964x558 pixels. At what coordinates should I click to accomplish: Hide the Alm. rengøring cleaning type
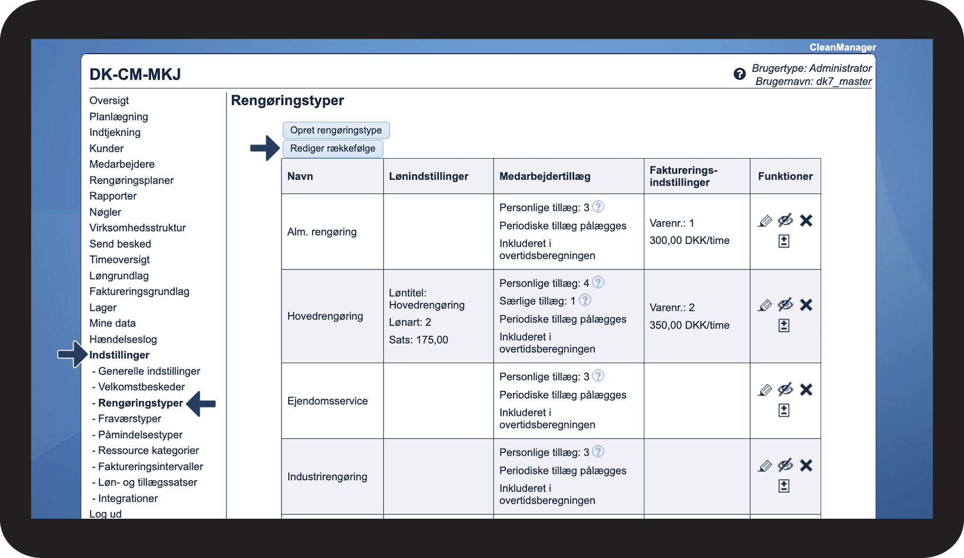click(x=786, y=220)
